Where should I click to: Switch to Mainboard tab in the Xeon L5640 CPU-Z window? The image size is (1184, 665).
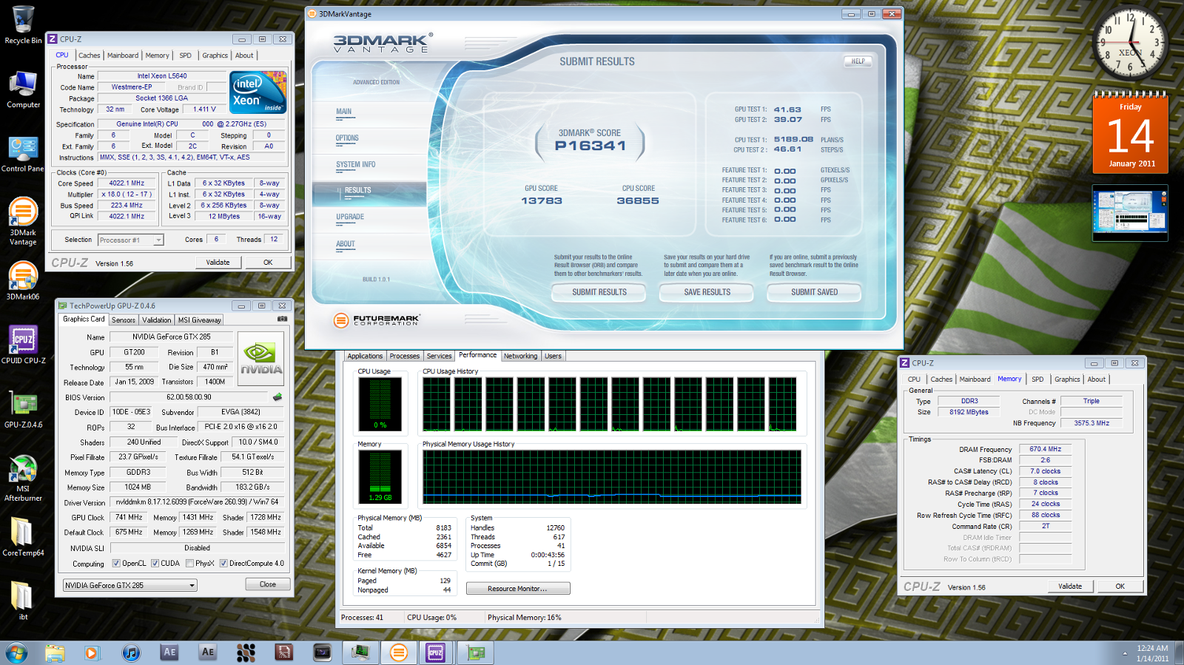123,55
